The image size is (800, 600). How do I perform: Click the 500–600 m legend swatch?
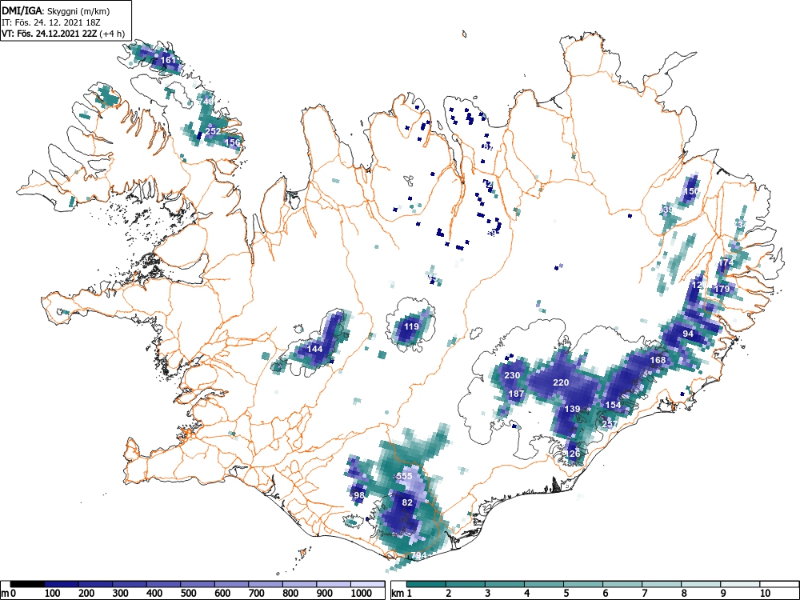(x=198, y=584)
